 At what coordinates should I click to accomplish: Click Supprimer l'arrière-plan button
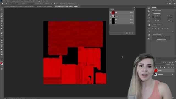point(161,37)
